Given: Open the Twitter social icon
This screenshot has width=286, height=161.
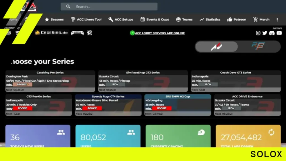Looking at the screenshot, I should 265,33.
